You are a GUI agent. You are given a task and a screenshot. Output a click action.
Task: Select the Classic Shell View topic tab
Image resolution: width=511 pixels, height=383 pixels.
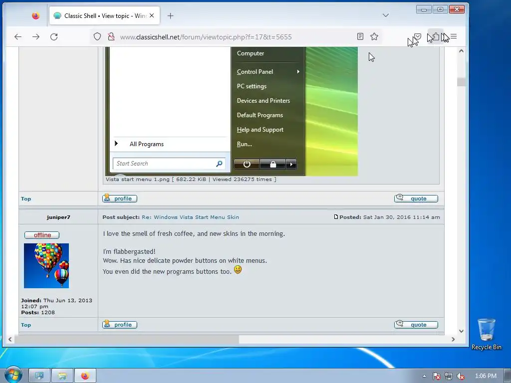104,15
